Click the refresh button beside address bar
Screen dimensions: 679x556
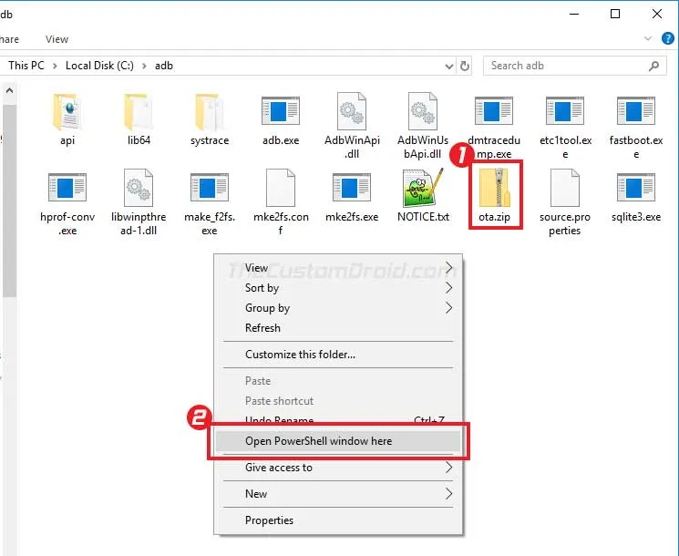pyautogui.click(x=465, y=66)
